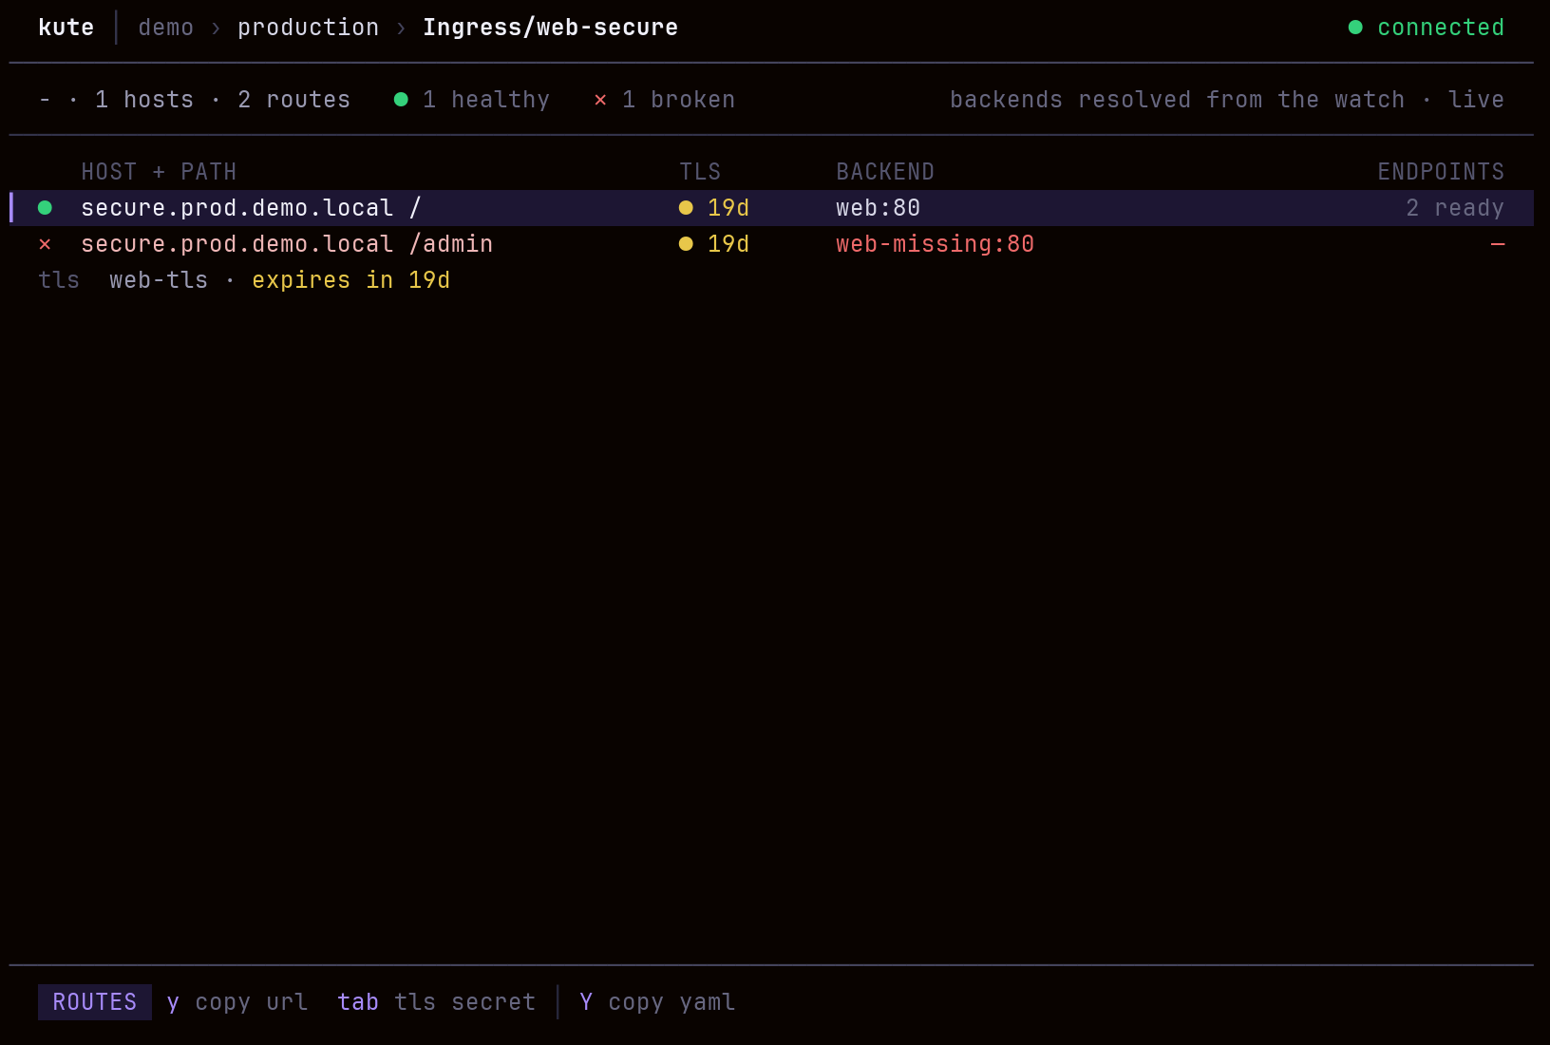Click the TLS column header
The height and width of the screenshot is (1045, 1550).
pyautogui.click(x=700, y=172)
